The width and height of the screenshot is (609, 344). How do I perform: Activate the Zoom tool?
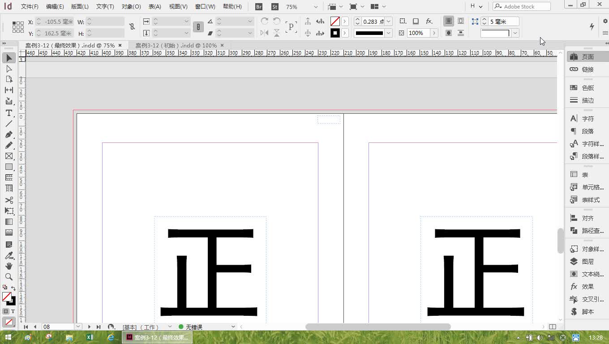point(9,277)
